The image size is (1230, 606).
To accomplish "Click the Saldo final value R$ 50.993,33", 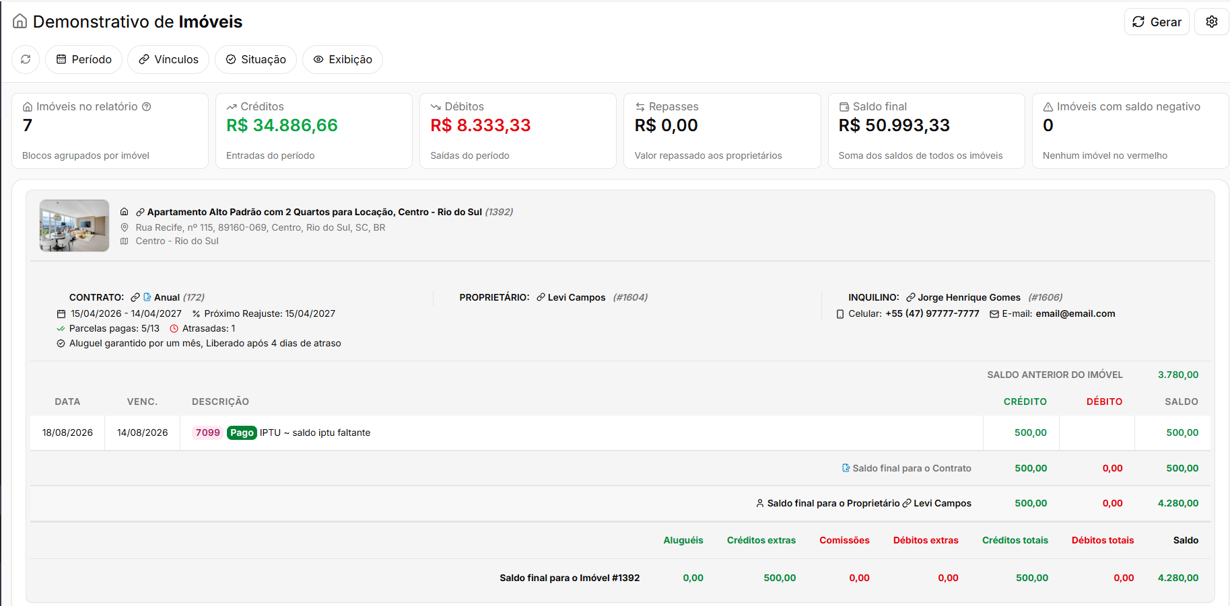I will point(894,126).
